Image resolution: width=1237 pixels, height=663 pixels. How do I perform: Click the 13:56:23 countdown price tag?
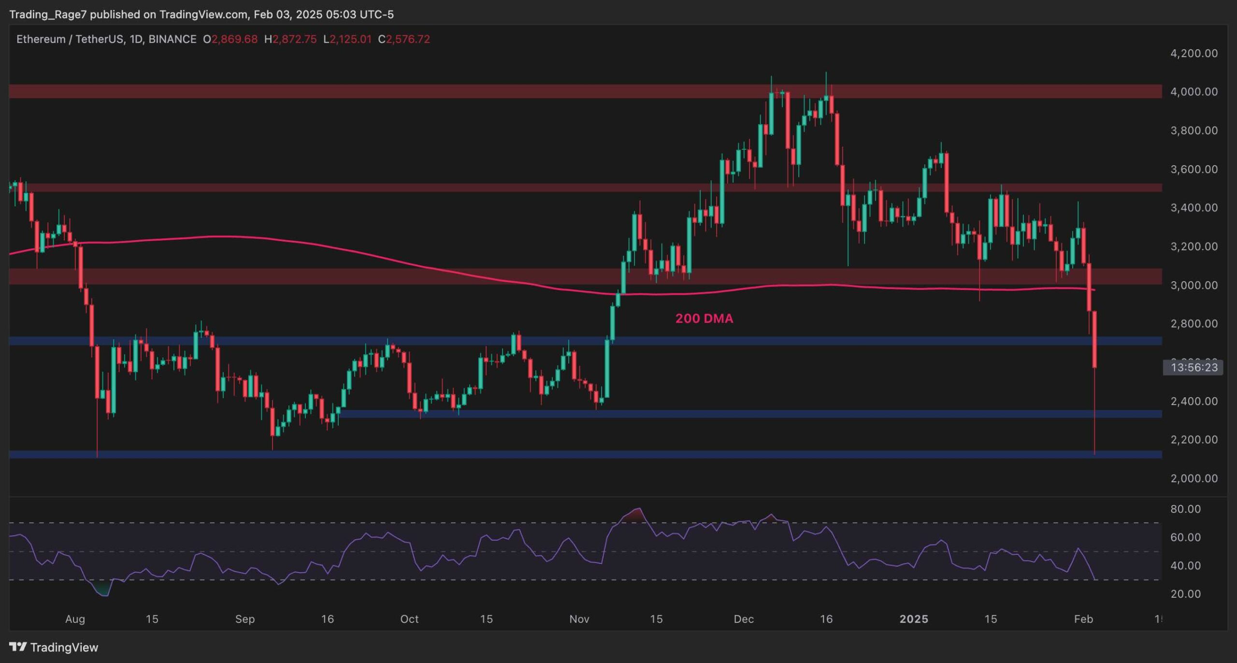[x=1194, y=367]
